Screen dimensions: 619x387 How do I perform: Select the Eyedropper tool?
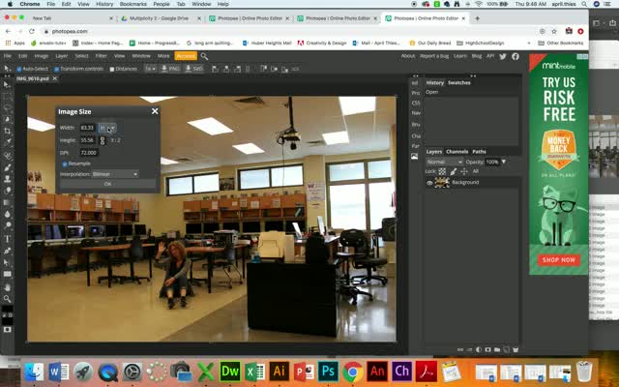tap(7, 142)
